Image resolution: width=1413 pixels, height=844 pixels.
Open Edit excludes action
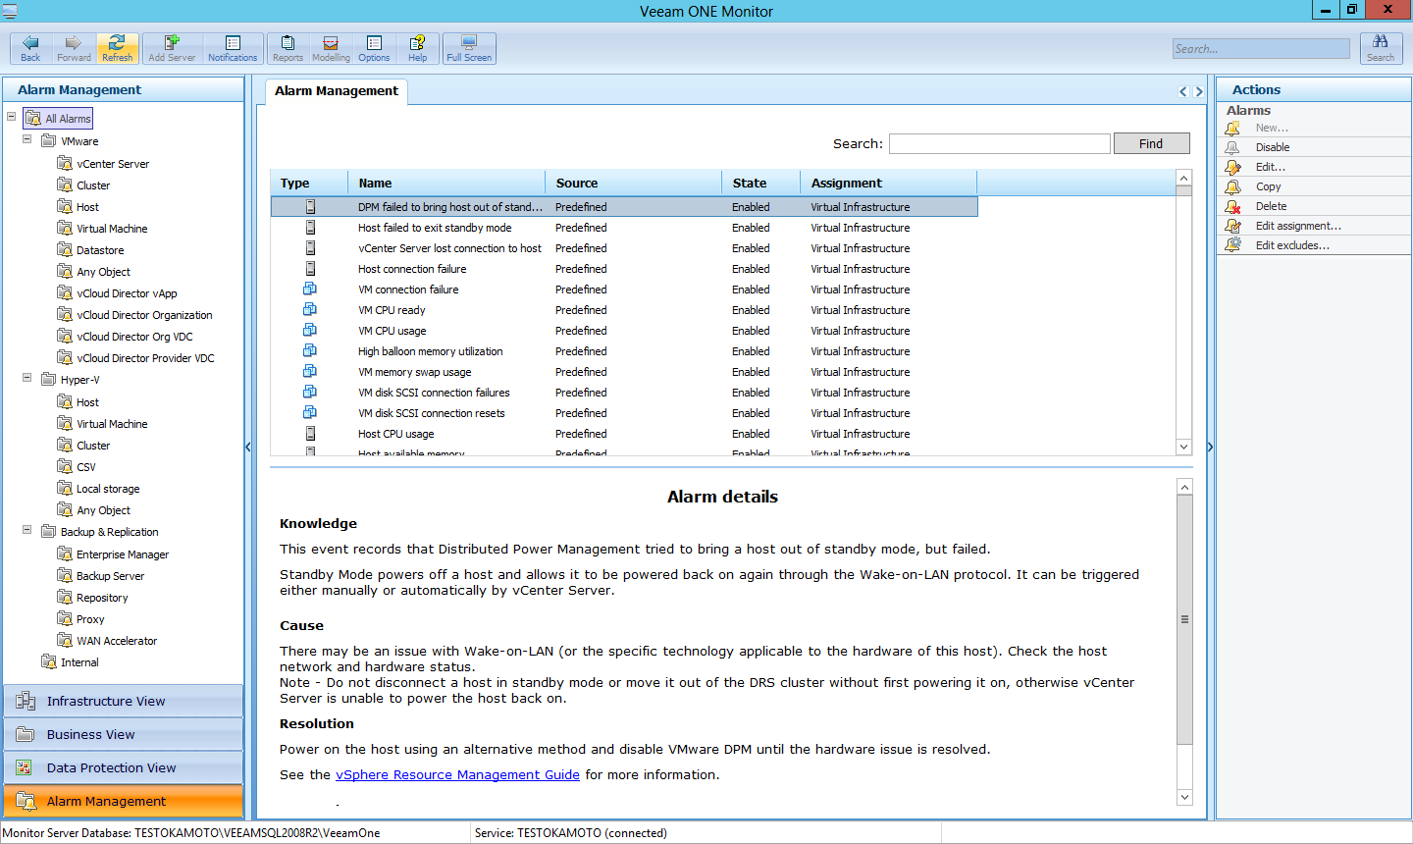click(1292, 245)
